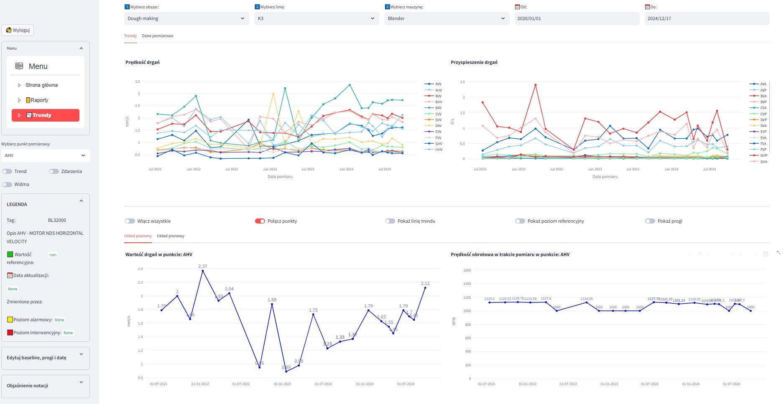Image resolution: width=784 pixels, height=404 pixels.
Task: Select the Układ pionowy tab
Action: click(x=170, y=236)
